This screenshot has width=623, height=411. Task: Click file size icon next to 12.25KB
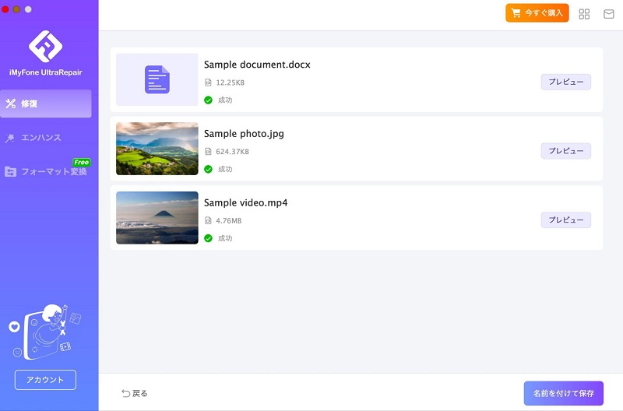[x=208, y=83]
